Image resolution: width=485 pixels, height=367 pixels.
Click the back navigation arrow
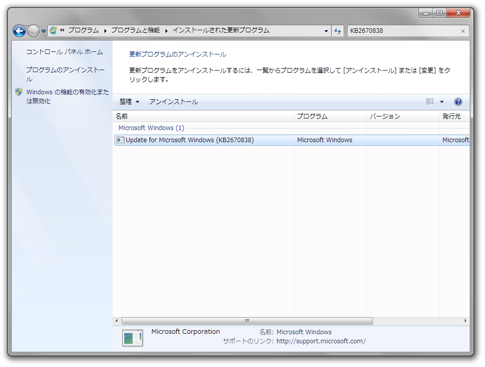click(19, 31)
